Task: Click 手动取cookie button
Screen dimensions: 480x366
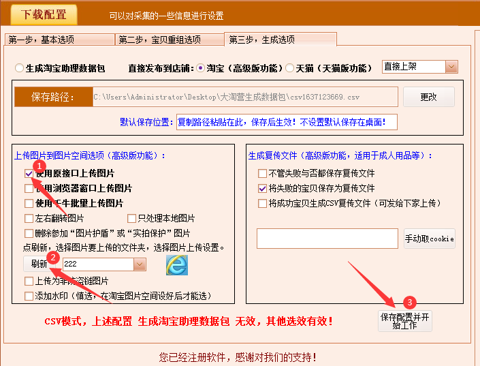Action: click(x=429, y=239)
